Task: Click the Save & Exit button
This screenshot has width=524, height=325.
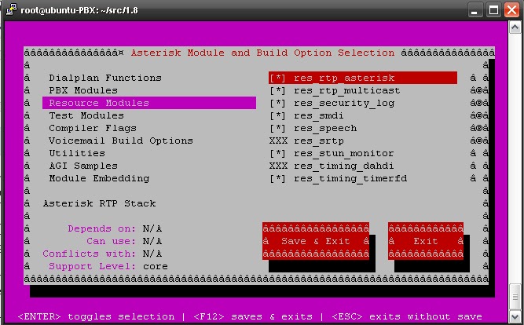Action: point(316,241)
